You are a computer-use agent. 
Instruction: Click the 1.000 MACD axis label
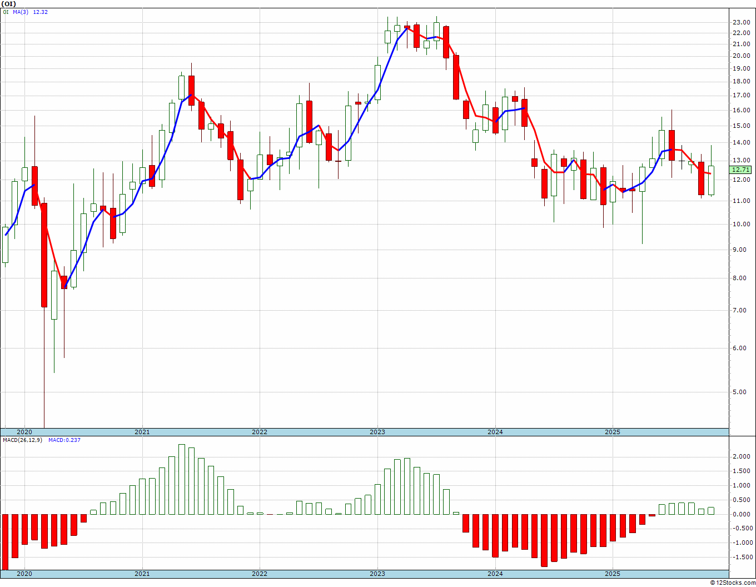pos(742,485)
